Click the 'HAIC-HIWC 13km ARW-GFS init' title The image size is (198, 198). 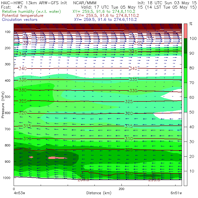pos(34,3)
